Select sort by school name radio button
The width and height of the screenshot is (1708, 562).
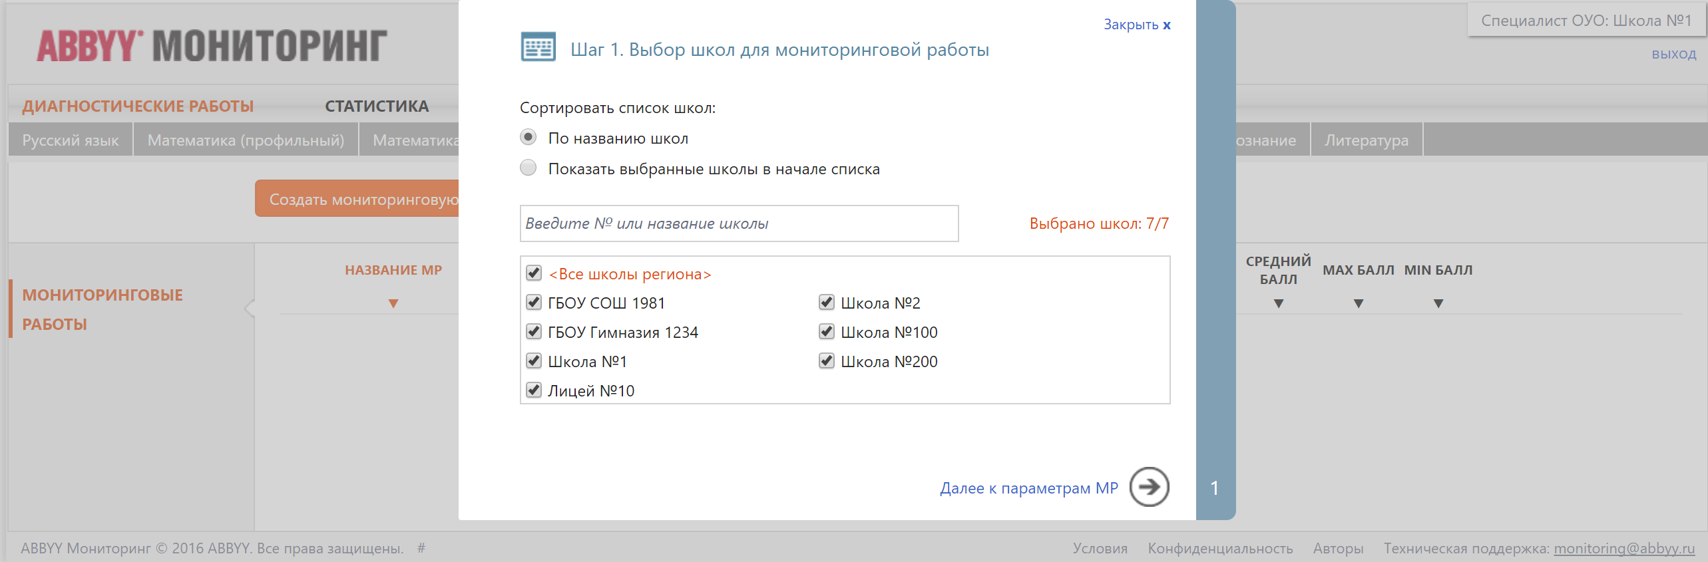point(529,138)
